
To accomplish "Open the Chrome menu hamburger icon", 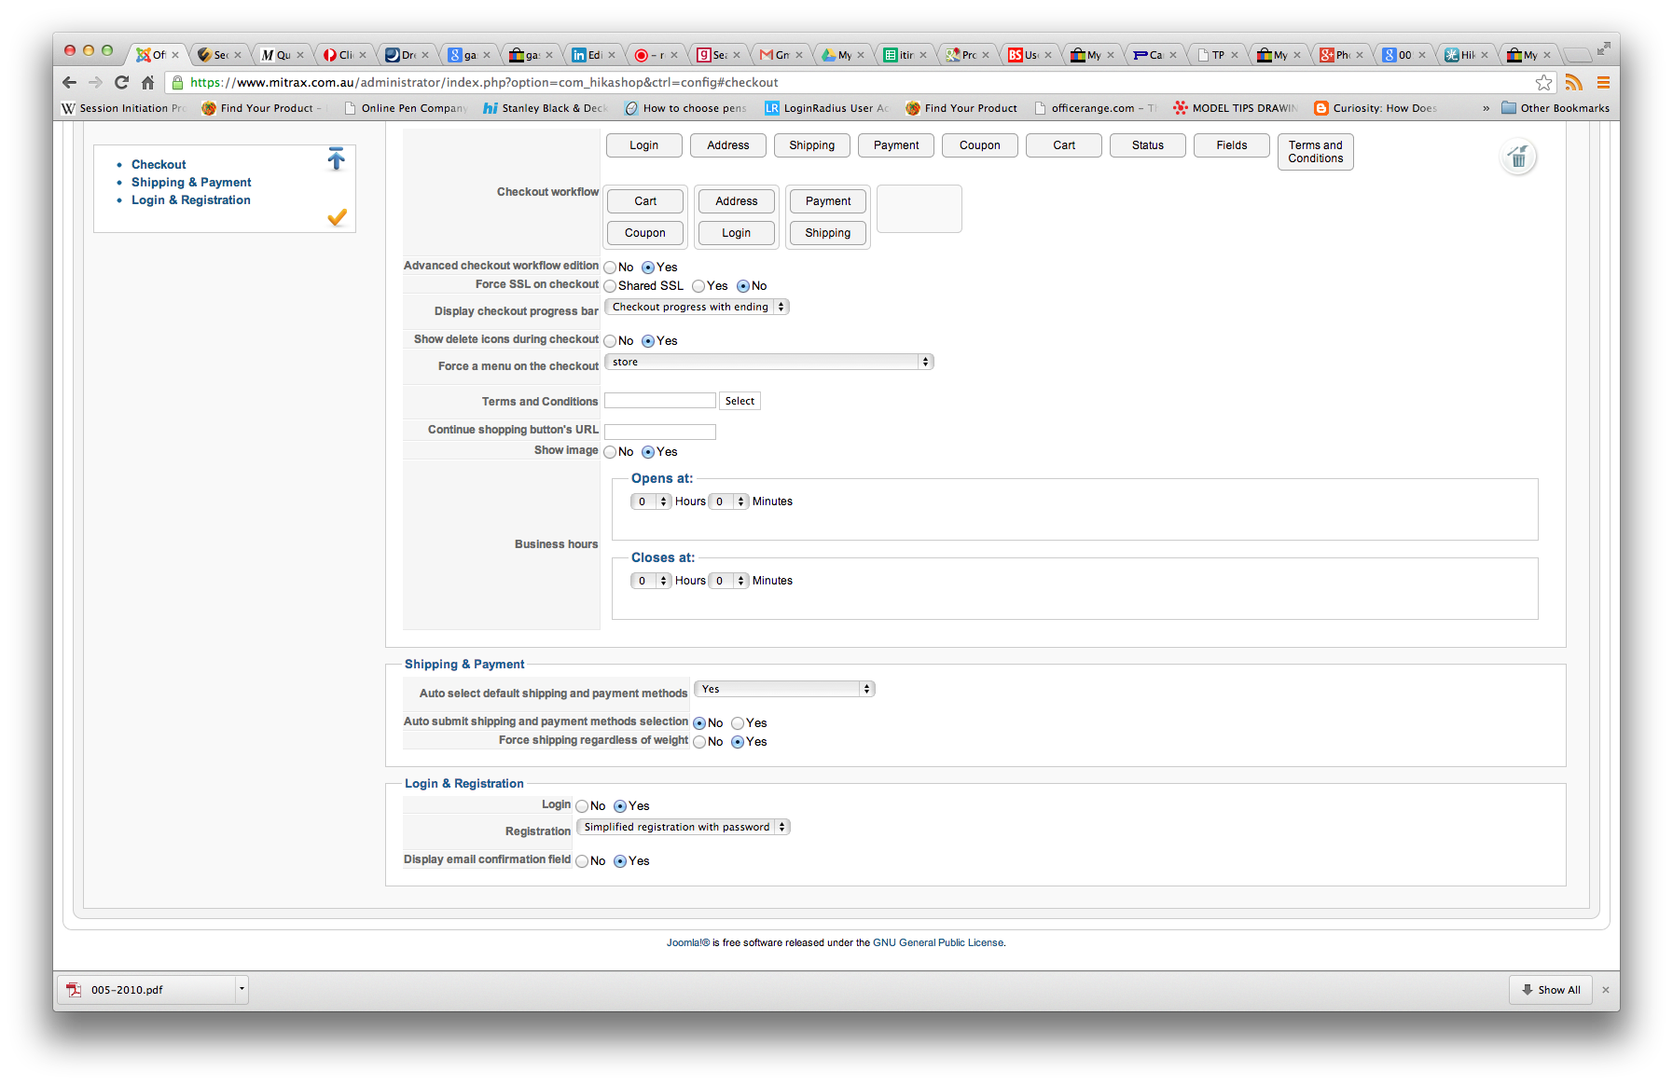I will point(1604,82).
